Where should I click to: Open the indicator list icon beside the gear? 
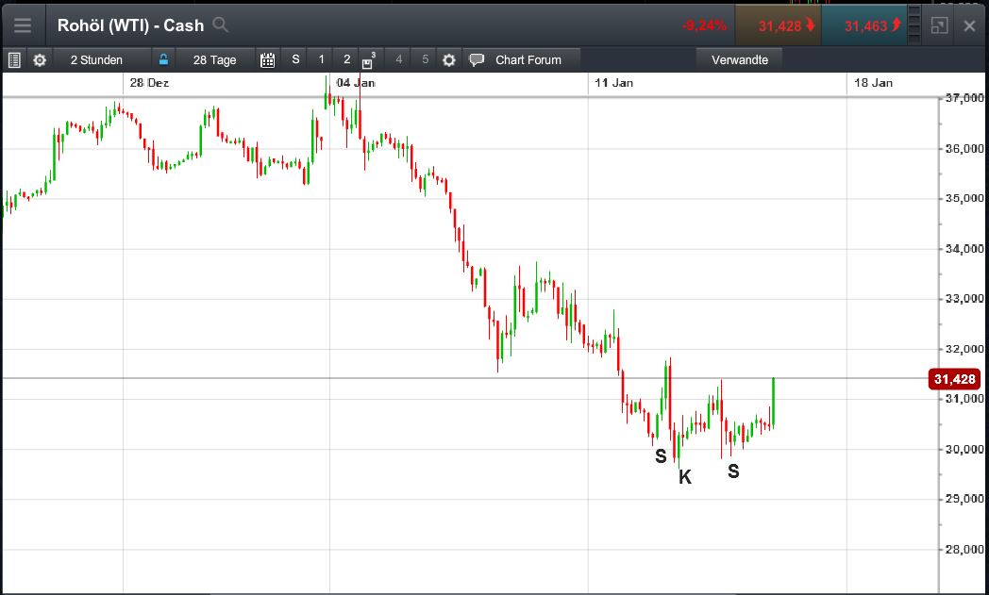tap(13, 59)
